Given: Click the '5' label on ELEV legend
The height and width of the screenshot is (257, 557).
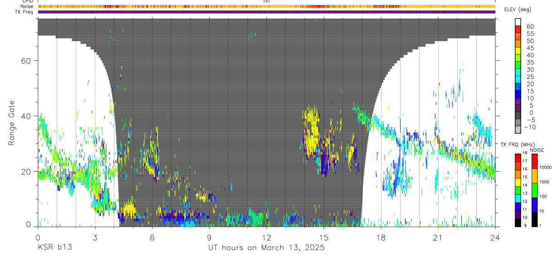Looking at the screenshot, I should tap(531, 106).
